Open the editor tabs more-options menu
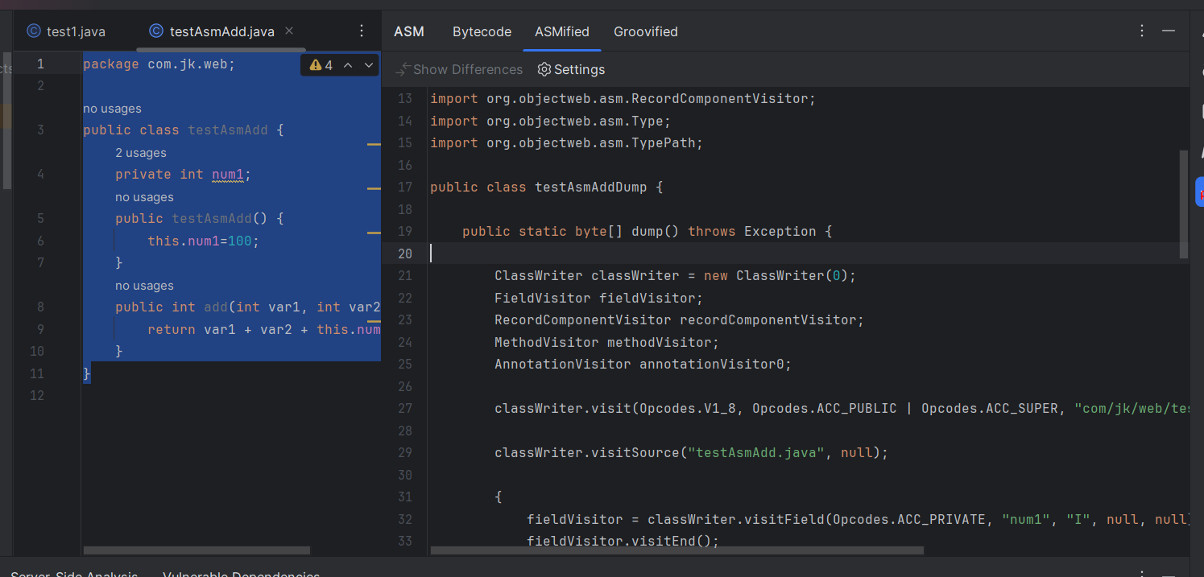 click(x=362, y=31)
